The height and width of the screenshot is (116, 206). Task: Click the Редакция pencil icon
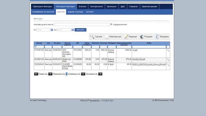pyautogui.click(x=126, y=37)
